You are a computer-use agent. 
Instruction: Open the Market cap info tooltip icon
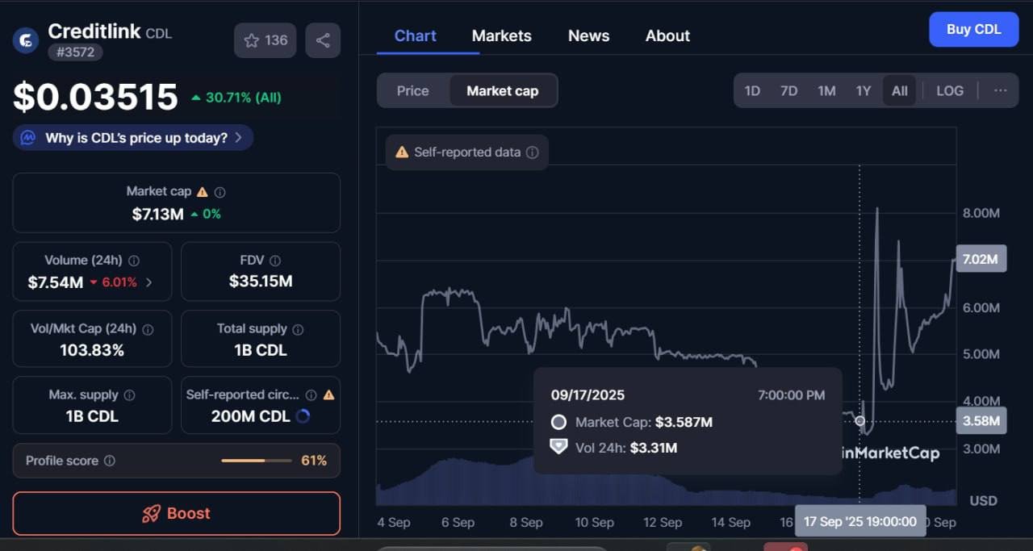[x=219, y=191]
